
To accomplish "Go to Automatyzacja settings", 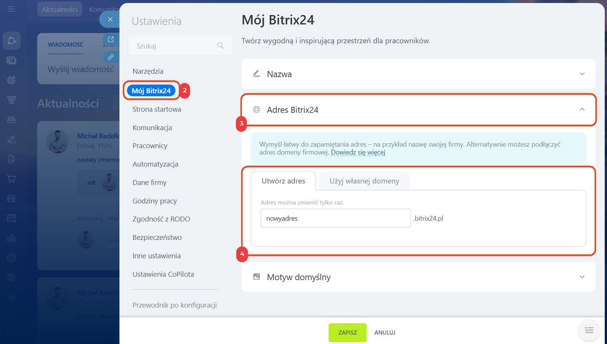I will click(x=156, y=164).
